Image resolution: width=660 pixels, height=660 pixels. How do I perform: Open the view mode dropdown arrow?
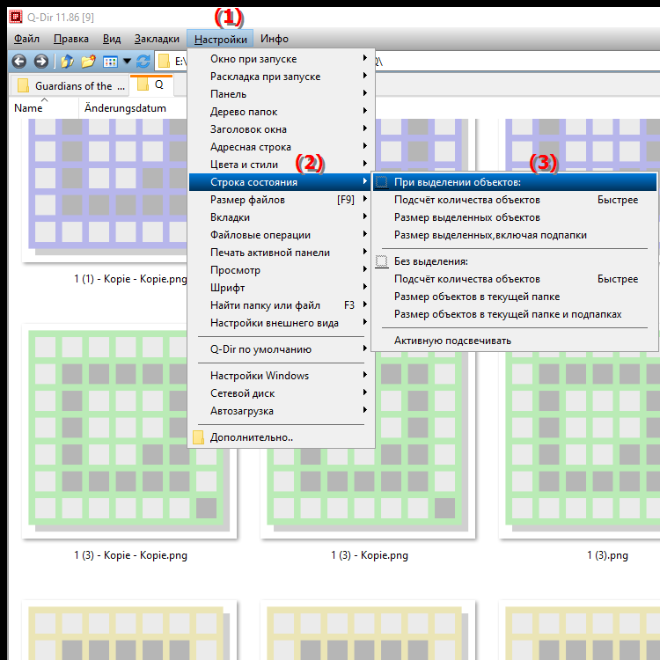(127, 62)
